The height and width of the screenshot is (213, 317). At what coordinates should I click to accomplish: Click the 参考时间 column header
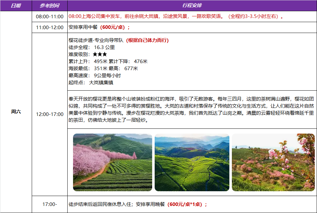click(49, 6)
